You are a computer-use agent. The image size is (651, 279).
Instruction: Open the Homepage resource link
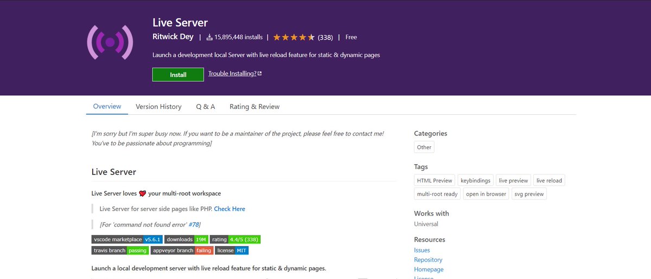(429, 269)
